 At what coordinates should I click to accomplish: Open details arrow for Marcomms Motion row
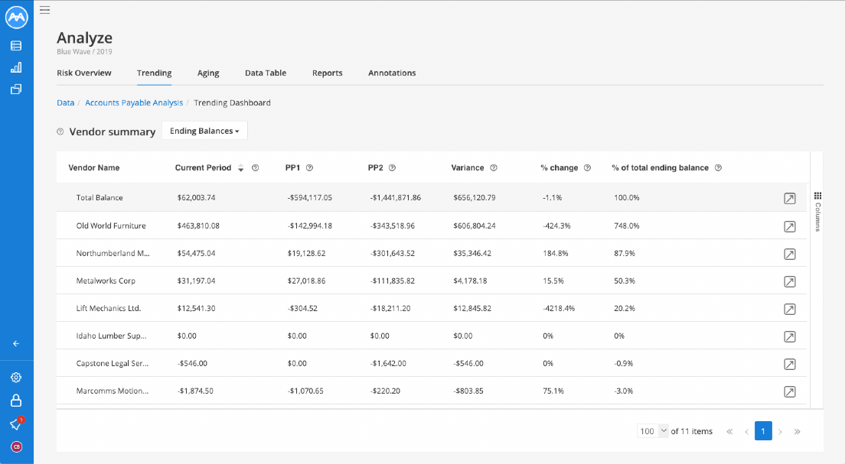tap(789, 392)
